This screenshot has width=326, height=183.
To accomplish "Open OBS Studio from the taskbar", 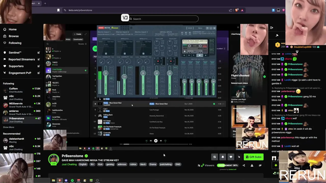I will click(x=98, y=180).
